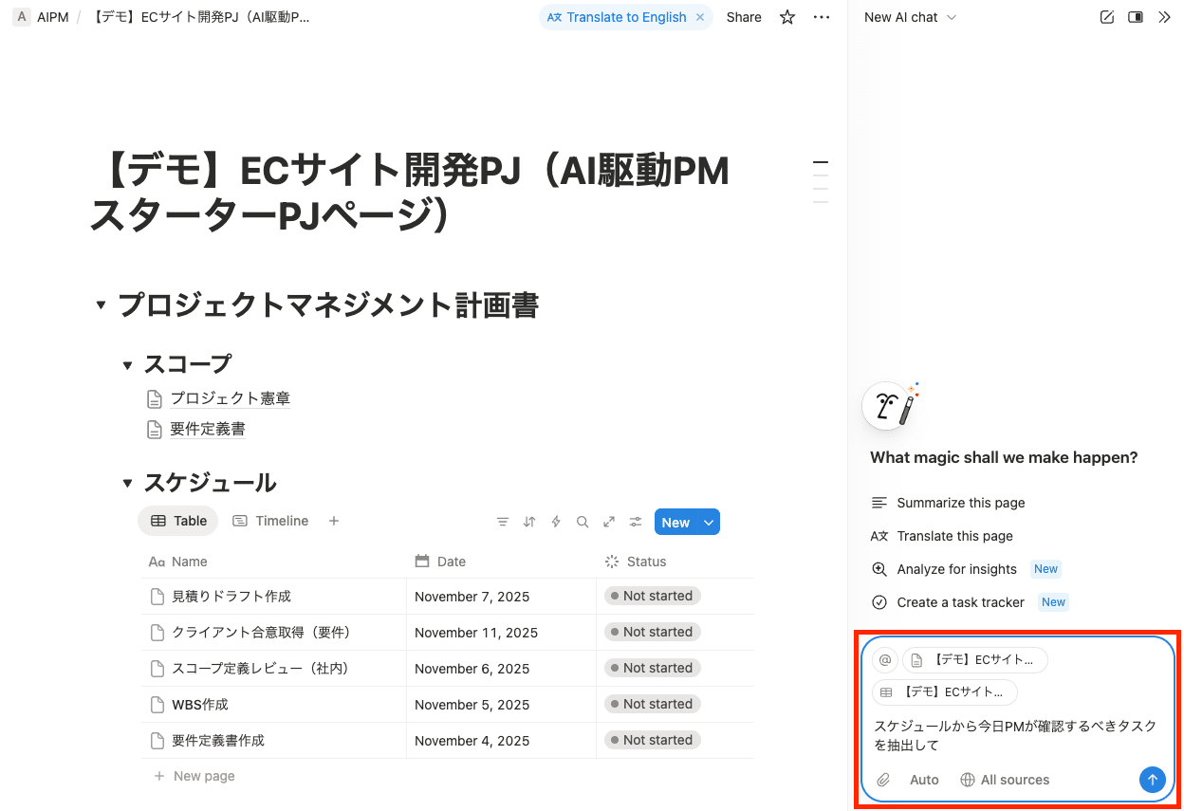
Task: Click the chat prompt text field
Action: [1016, 735]
